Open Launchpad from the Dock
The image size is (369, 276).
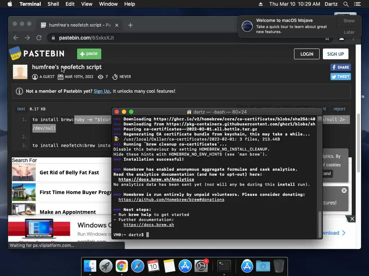[x=106, y=266]
